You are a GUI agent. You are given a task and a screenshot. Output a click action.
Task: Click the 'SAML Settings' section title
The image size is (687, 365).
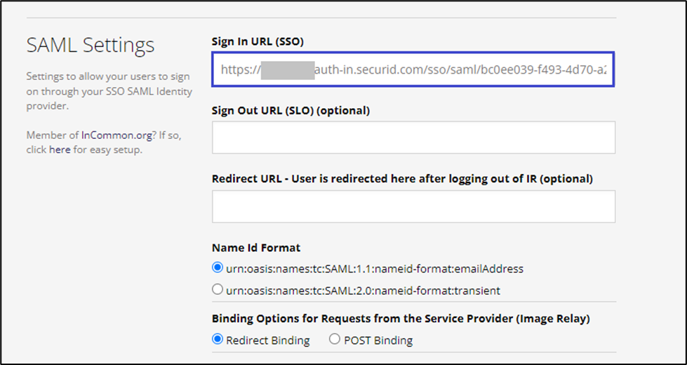click(x=91, y=46)
